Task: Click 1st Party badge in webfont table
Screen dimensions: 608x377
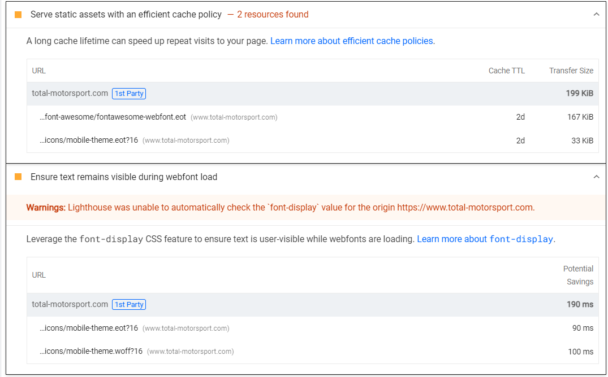Action: (129, 305)
